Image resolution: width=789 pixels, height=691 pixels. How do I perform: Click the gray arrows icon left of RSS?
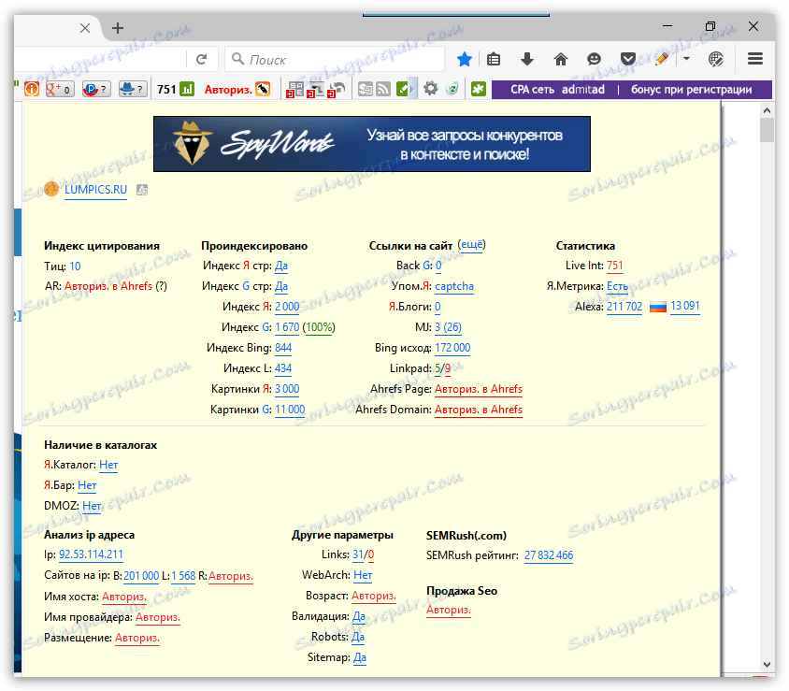(366, 89)
